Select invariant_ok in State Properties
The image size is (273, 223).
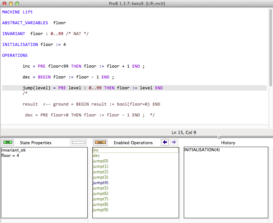click(x=13, y=150)
